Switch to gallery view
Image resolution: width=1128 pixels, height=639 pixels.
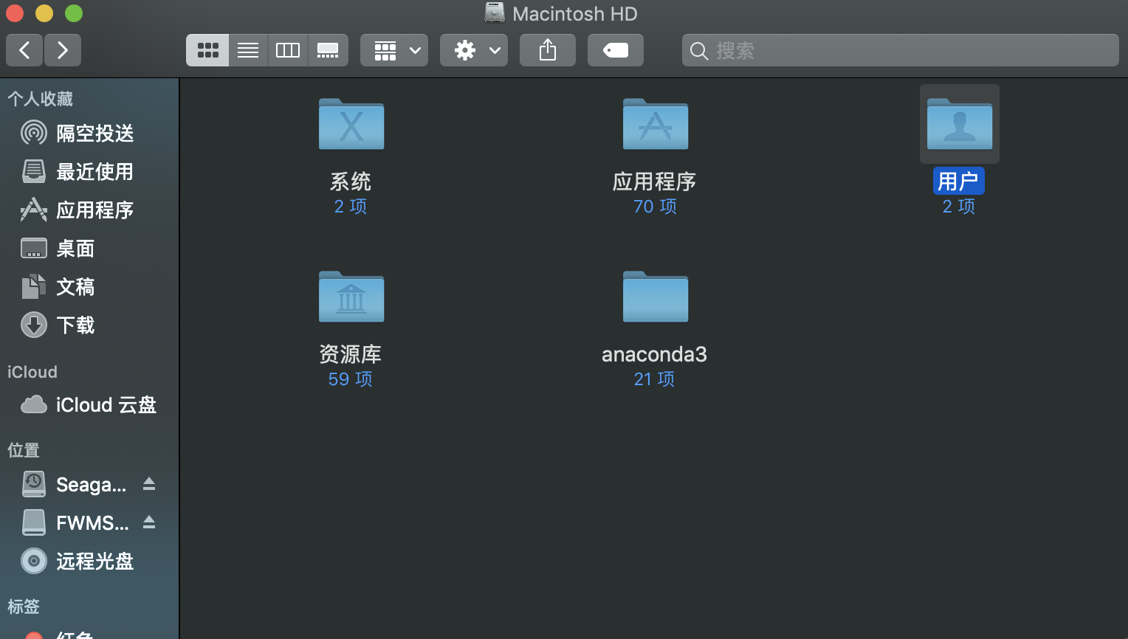click(x=328, y=50)
